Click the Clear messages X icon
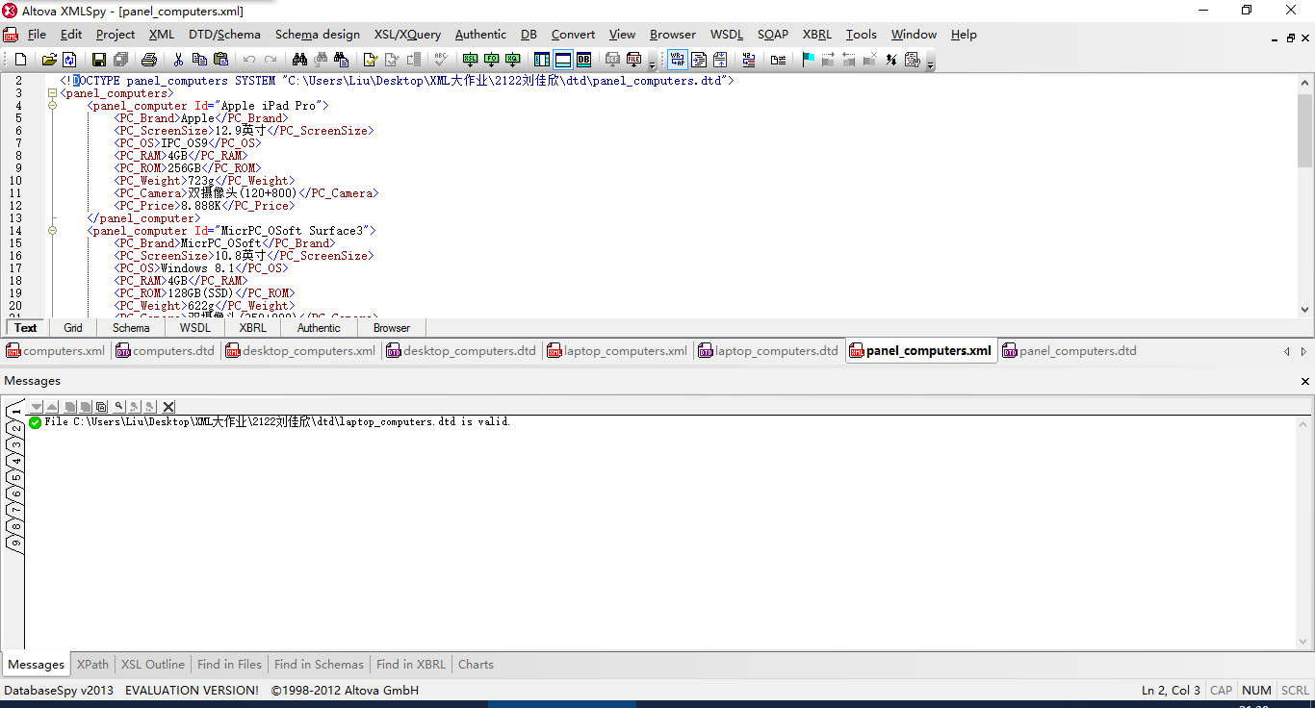This screenshot has height=708, width=1315. tap(168, 407)
